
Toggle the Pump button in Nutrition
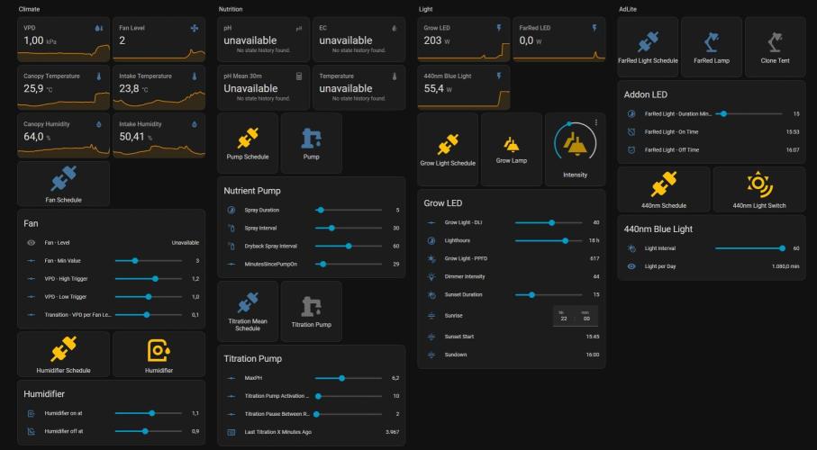[x=311, y=143]
